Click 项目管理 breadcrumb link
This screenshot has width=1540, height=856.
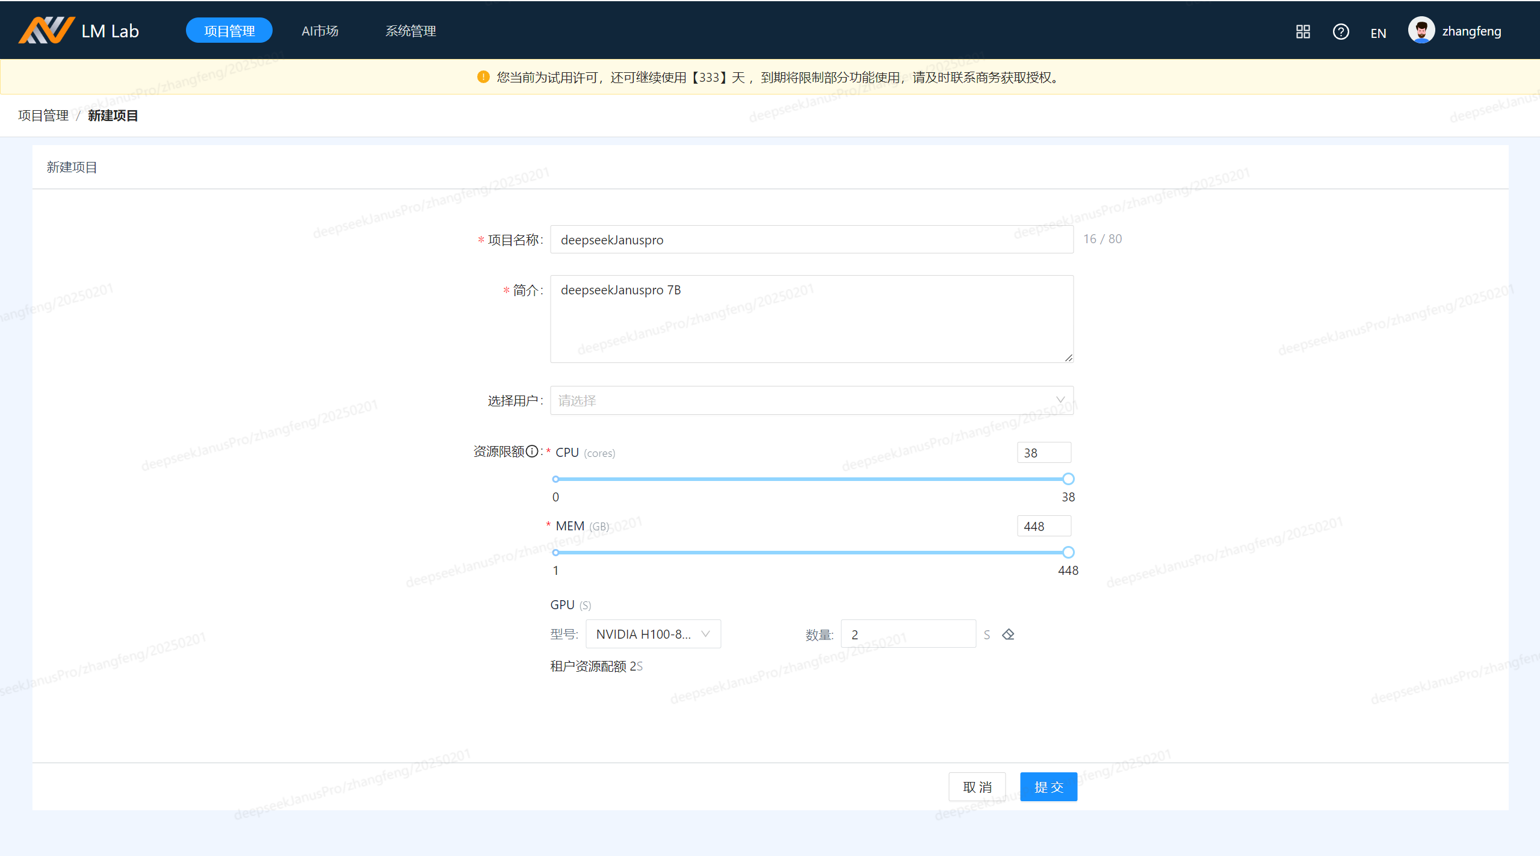click(x=43, y=116)
